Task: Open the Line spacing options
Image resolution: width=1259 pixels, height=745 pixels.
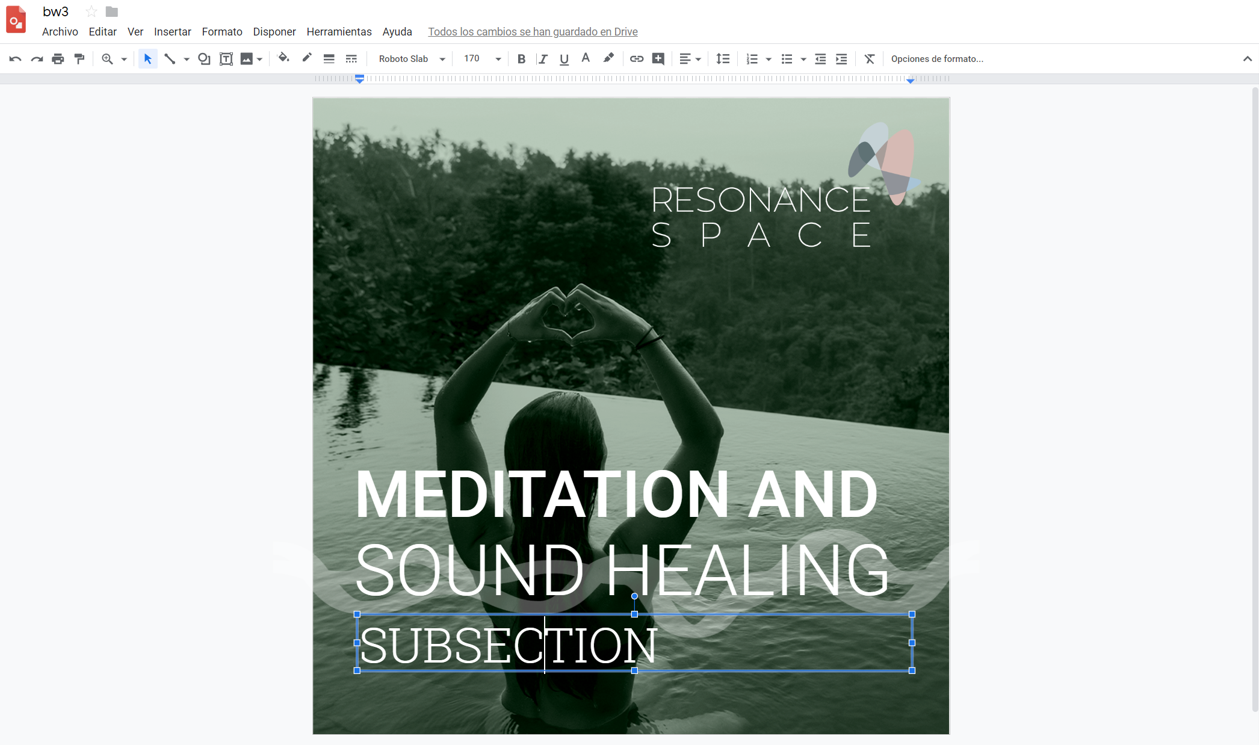Action: (x=723, y=59)
